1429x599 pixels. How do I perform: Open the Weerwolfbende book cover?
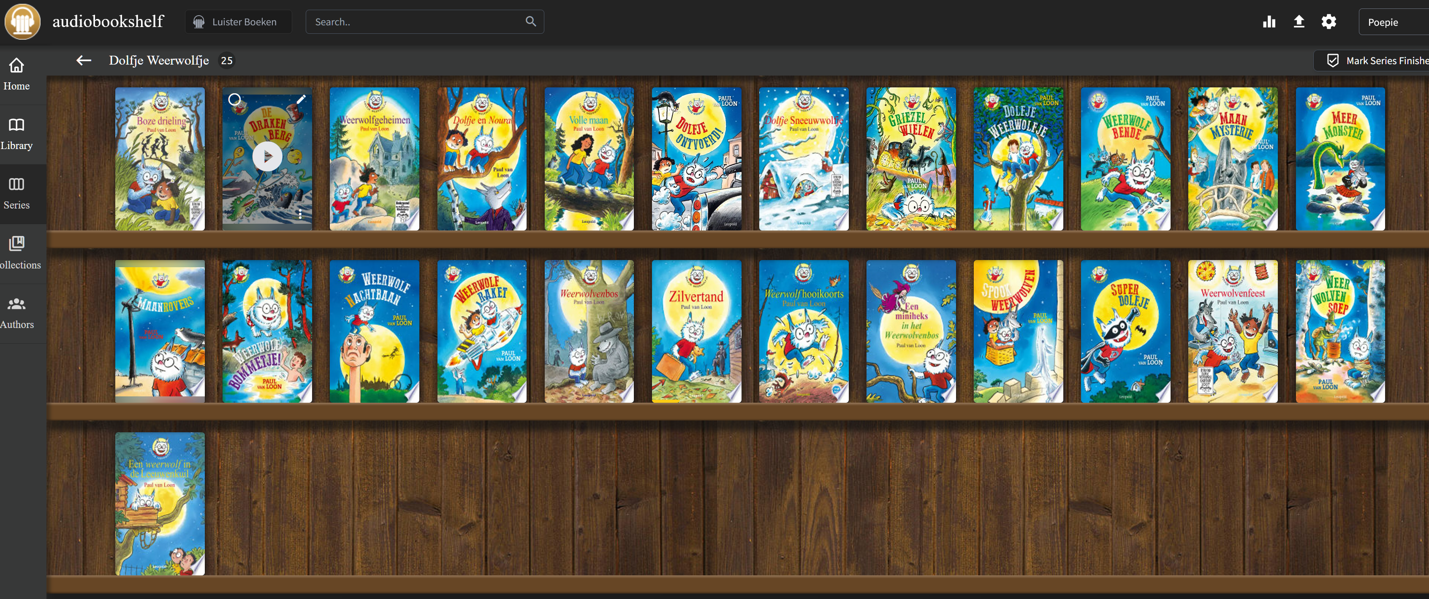pyautogui.click(x=1125, y=159)
